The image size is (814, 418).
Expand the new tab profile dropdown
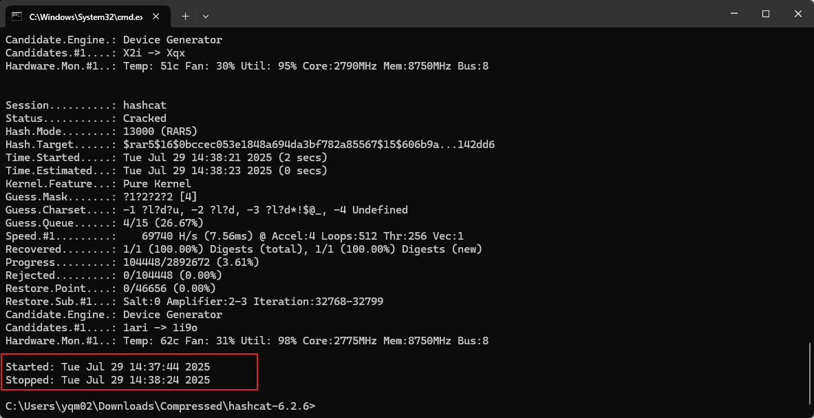coord(206,15)
